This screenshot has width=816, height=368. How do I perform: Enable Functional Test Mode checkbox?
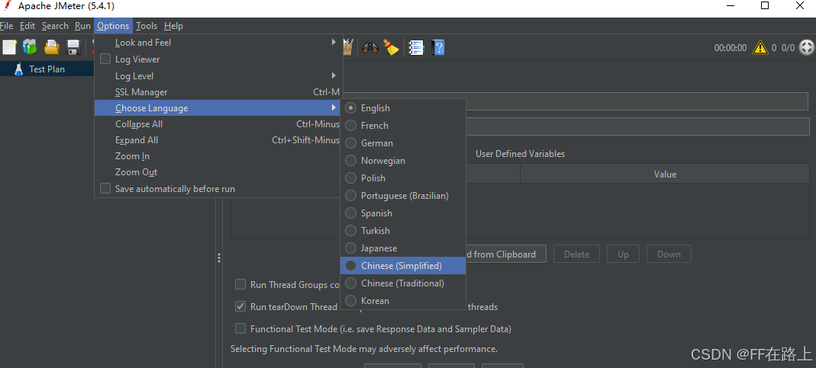[240, 328]
